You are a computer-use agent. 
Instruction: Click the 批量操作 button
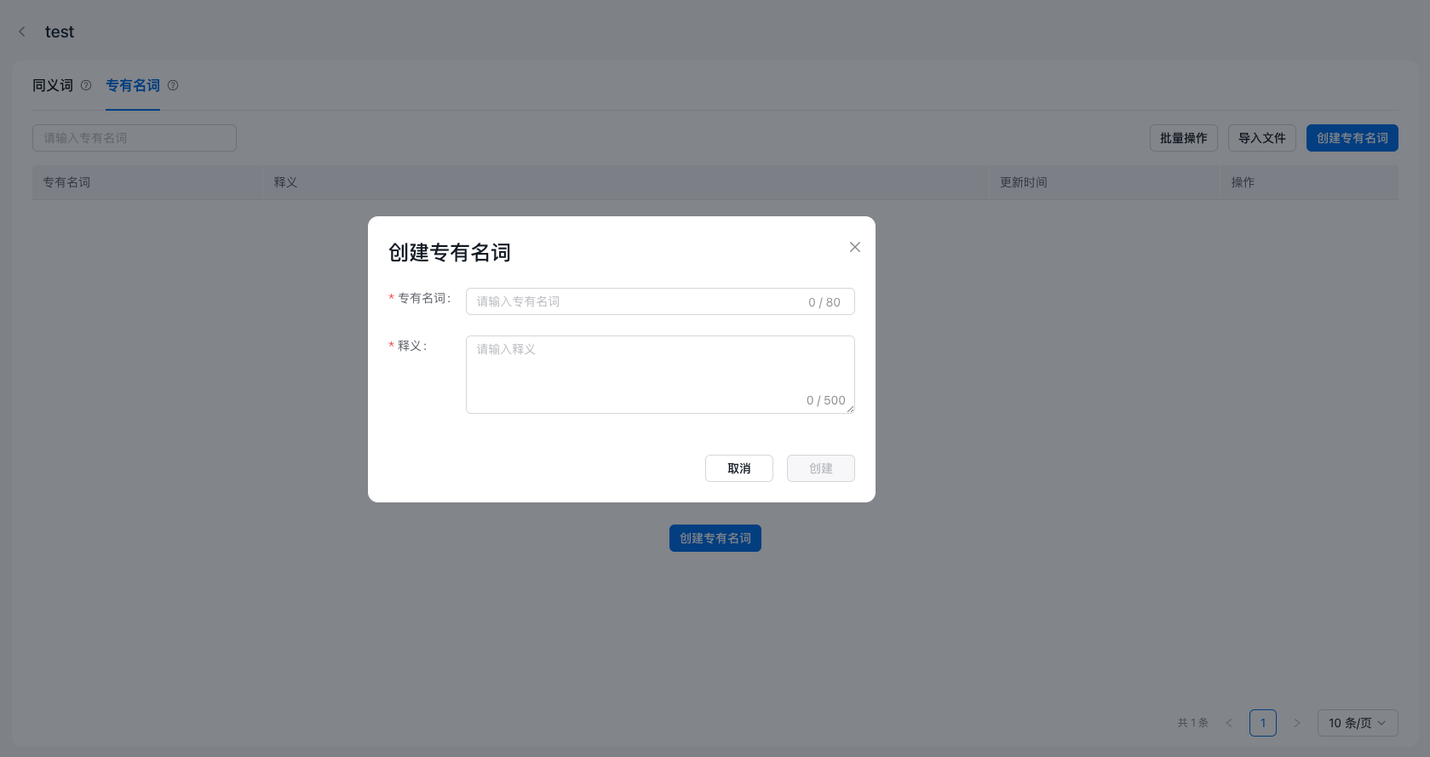(1184, 138)
